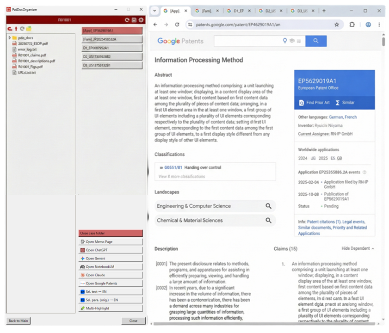This screenshot has width=389, height=333.
Task: Select error_log.txt in file tree
Action: tap(25, 49)
